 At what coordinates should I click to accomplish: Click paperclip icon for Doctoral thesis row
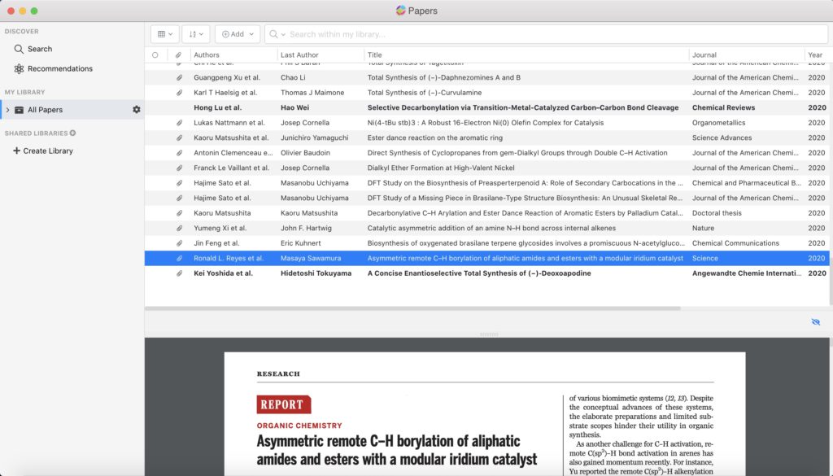(x=180, y=213)
